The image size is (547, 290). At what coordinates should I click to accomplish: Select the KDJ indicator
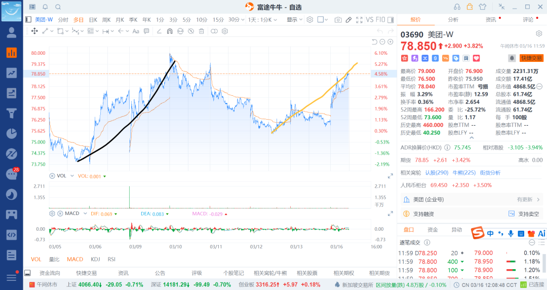click(x=95, y=259)
